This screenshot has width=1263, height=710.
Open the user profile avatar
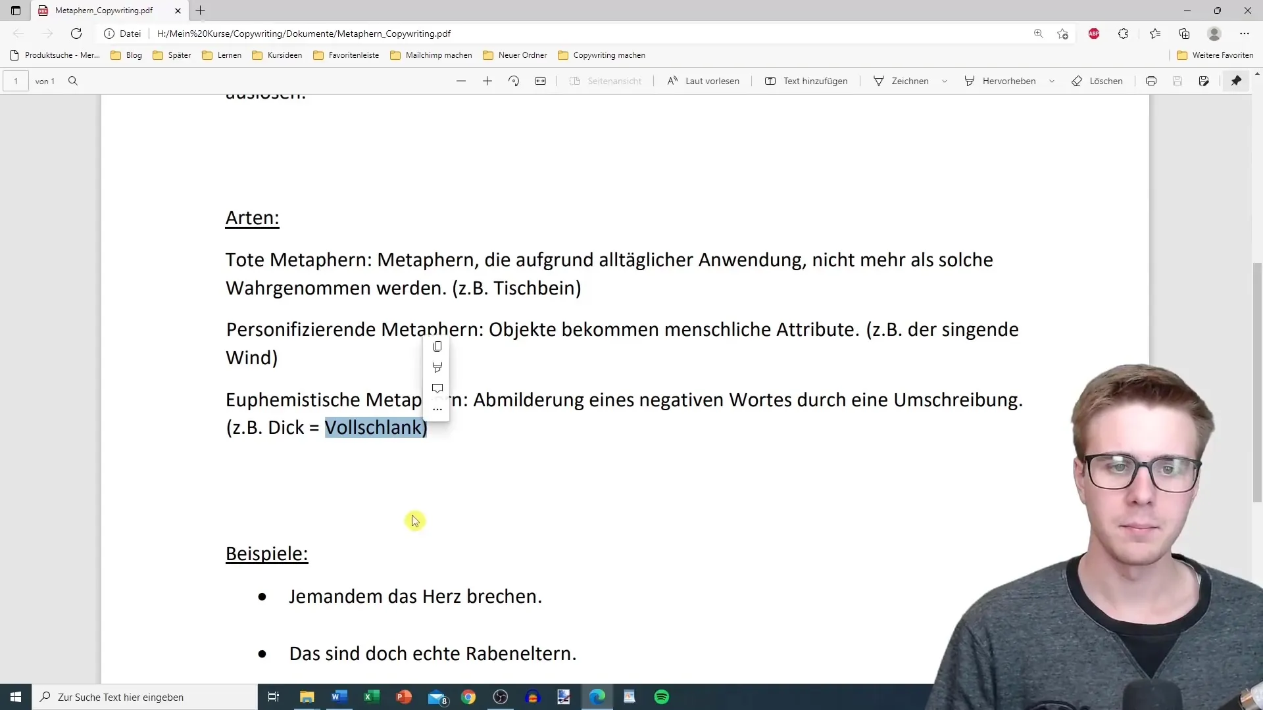pyautogui.click(x=1214, y=34)
